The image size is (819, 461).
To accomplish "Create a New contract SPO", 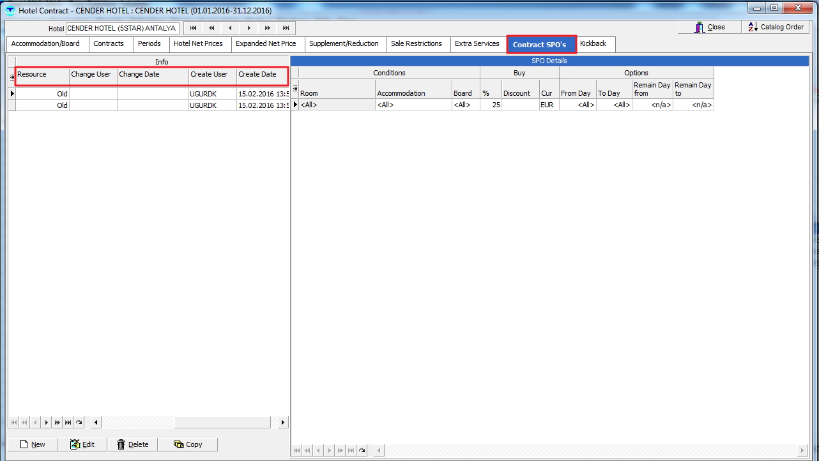I will [x=33, y=444].
